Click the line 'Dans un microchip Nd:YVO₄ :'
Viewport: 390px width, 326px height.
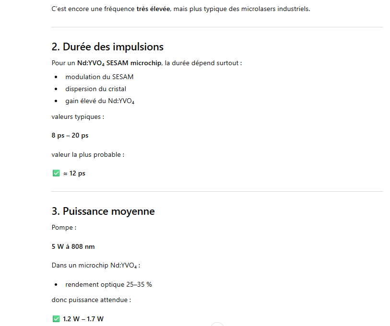click(95, 265)
